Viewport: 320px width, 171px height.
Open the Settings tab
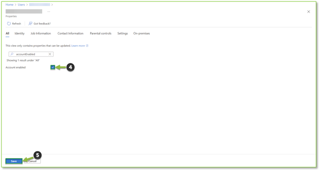pos(122,33)
